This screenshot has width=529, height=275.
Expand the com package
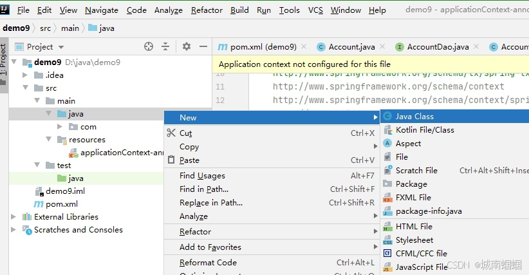click(60, 126)
